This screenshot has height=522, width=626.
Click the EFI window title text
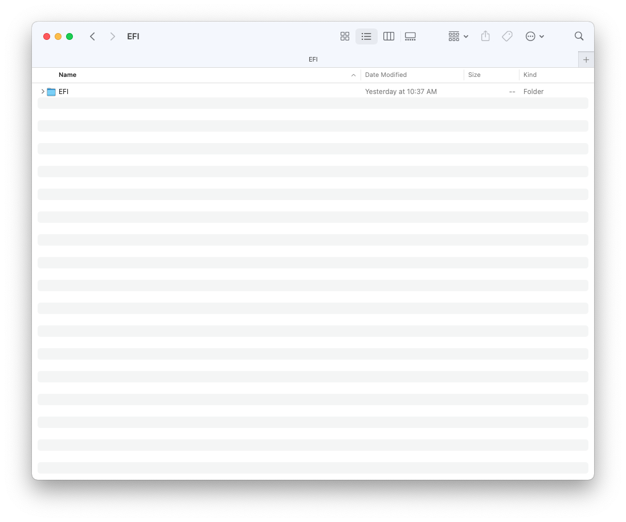[133, 36]
